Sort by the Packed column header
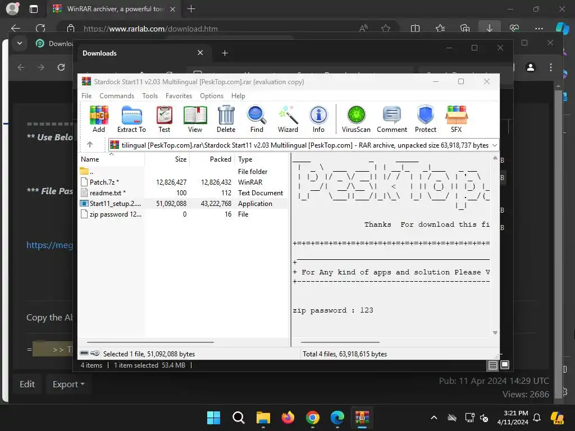The image size is (575, 431). (x=212, y=159)
